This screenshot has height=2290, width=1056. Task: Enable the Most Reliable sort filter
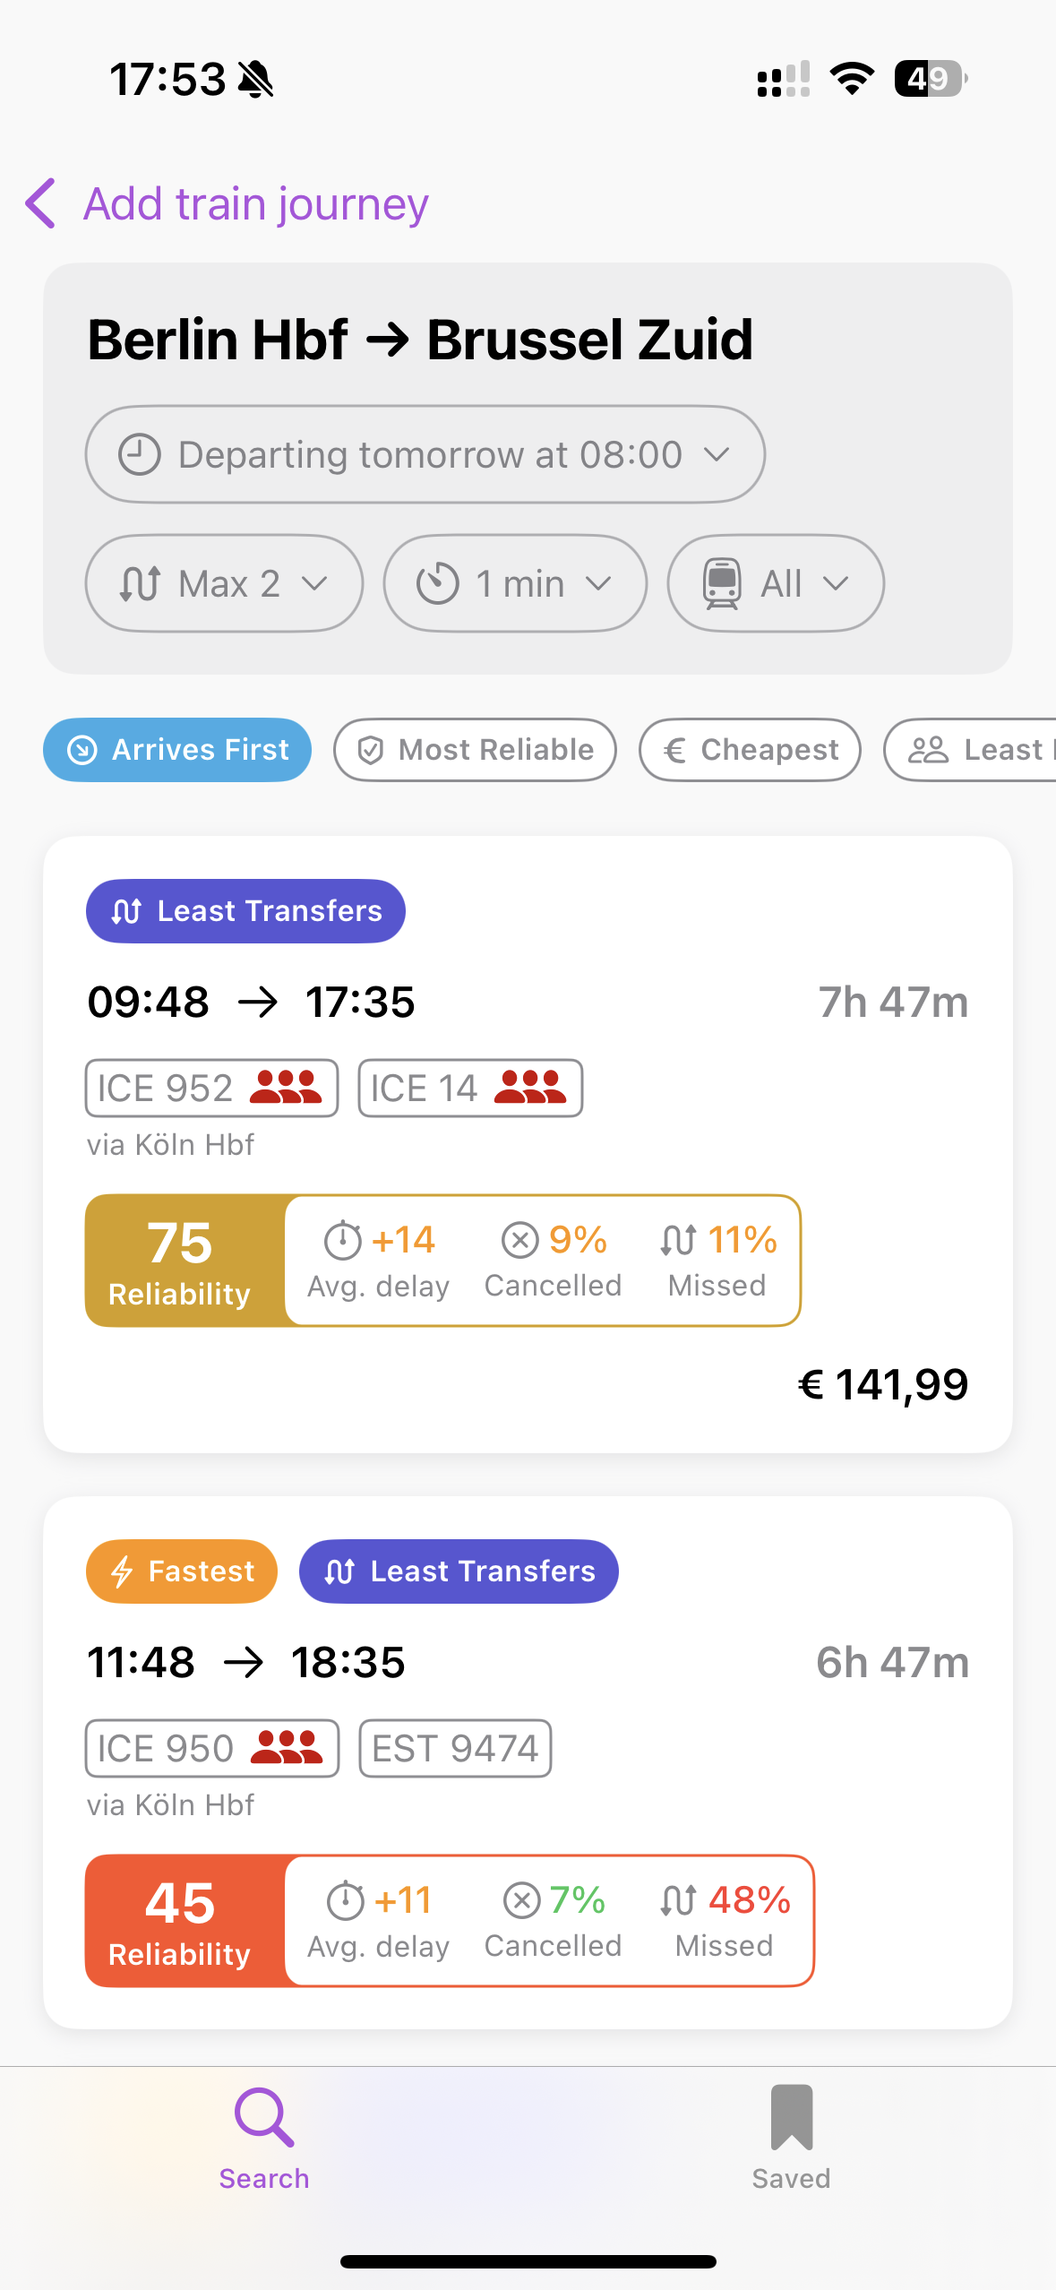475,750
